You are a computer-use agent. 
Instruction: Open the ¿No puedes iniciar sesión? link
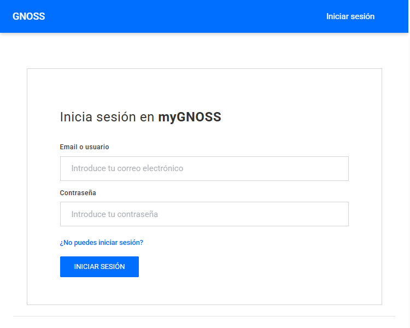(x=102, y=242)
